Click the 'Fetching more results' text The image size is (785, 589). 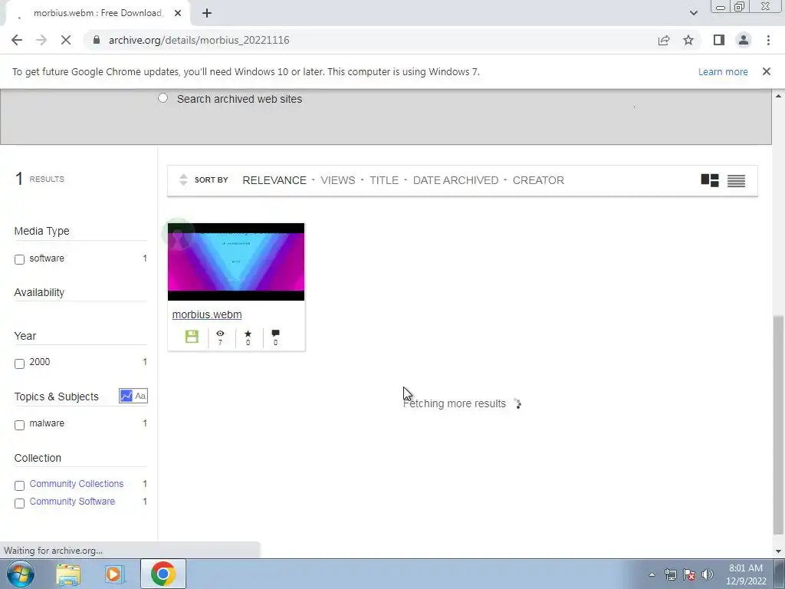455,403
